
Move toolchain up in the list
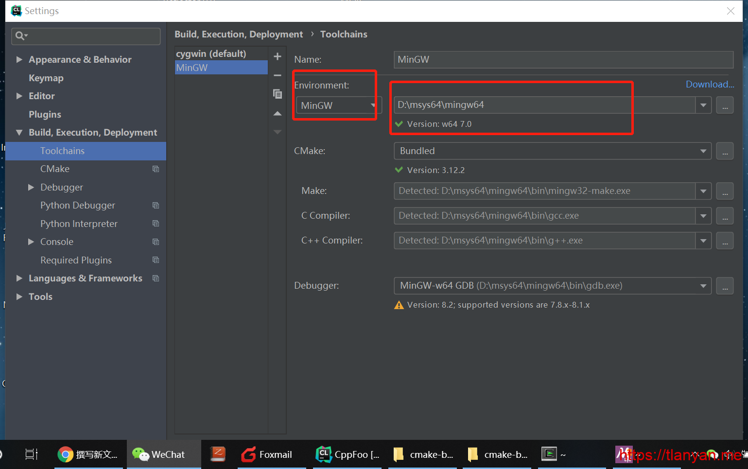click(278, 114)
